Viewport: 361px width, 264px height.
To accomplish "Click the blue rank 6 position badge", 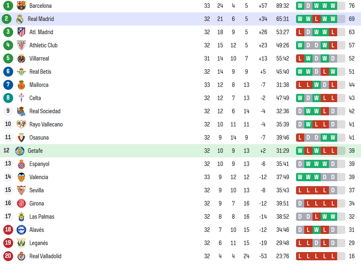I will 8,72.
